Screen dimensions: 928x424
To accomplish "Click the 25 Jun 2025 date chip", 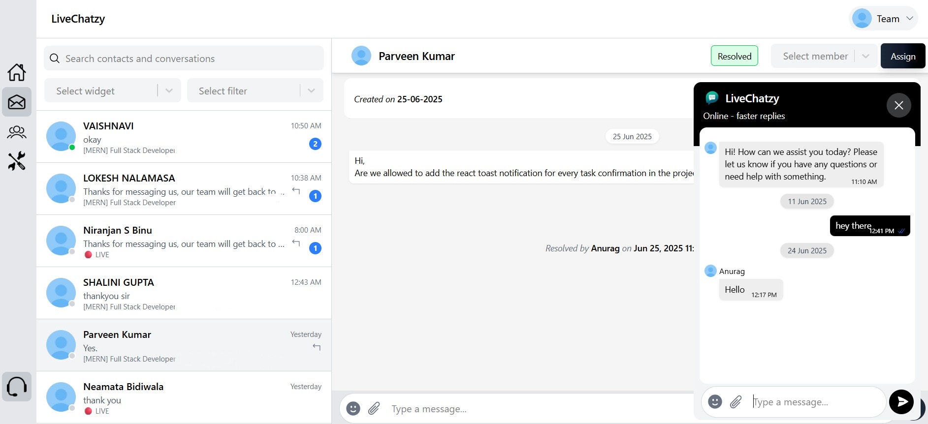I will (x=632, y=136).
